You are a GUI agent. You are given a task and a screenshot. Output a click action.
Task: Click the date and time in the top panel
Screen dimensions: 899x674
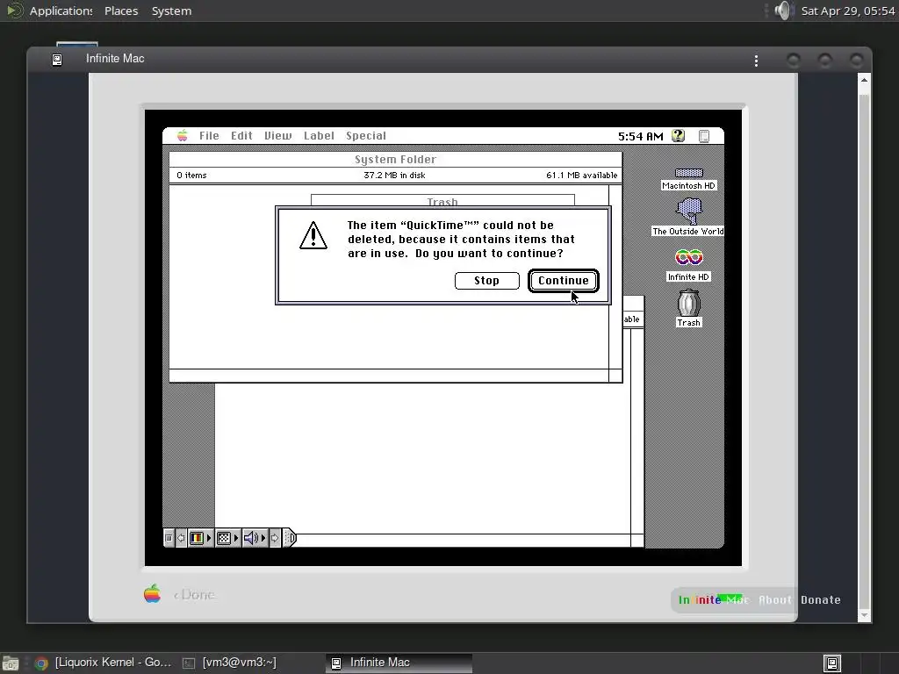[848, 11]
